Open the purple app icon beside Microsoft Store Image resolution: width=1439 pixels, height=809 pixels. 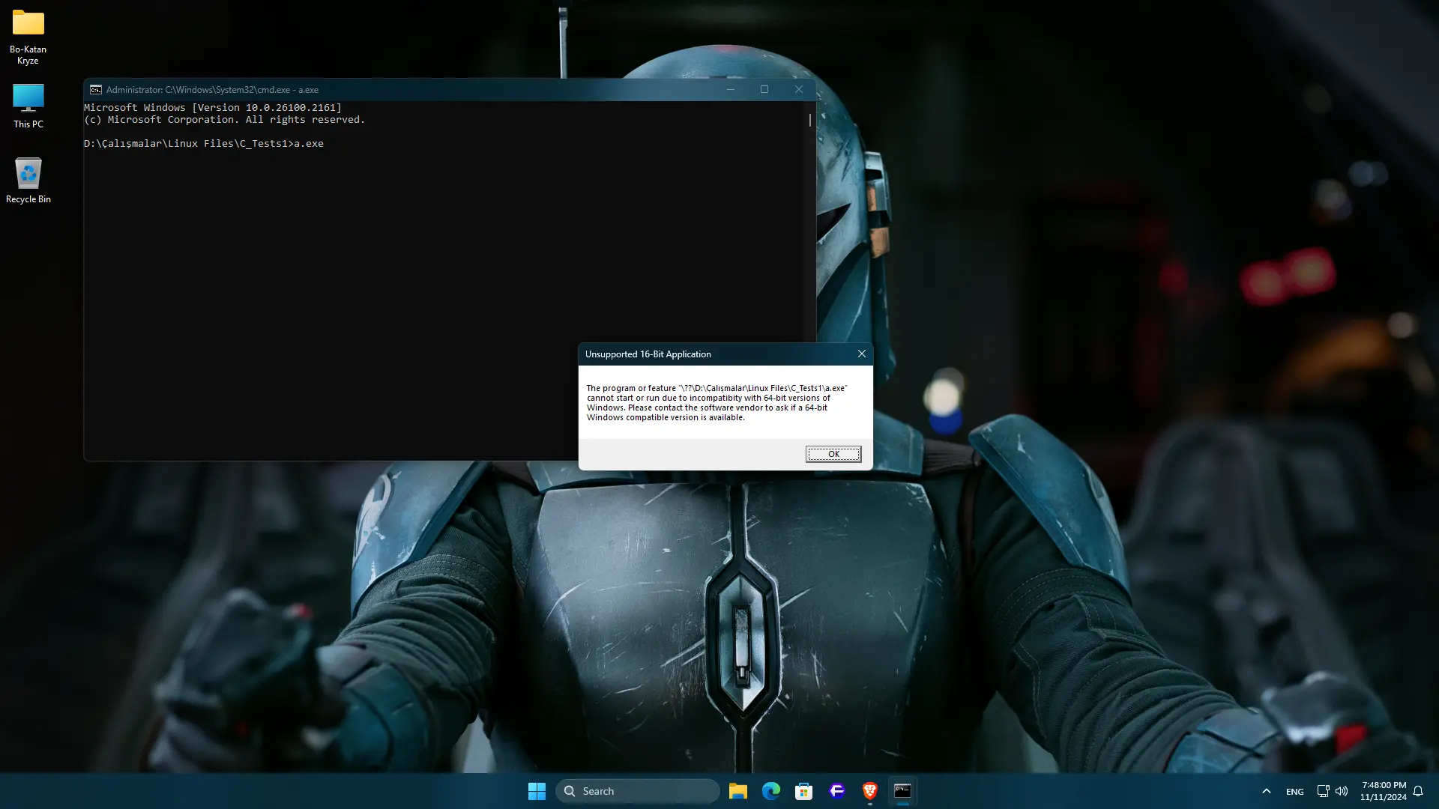(837, 791)
